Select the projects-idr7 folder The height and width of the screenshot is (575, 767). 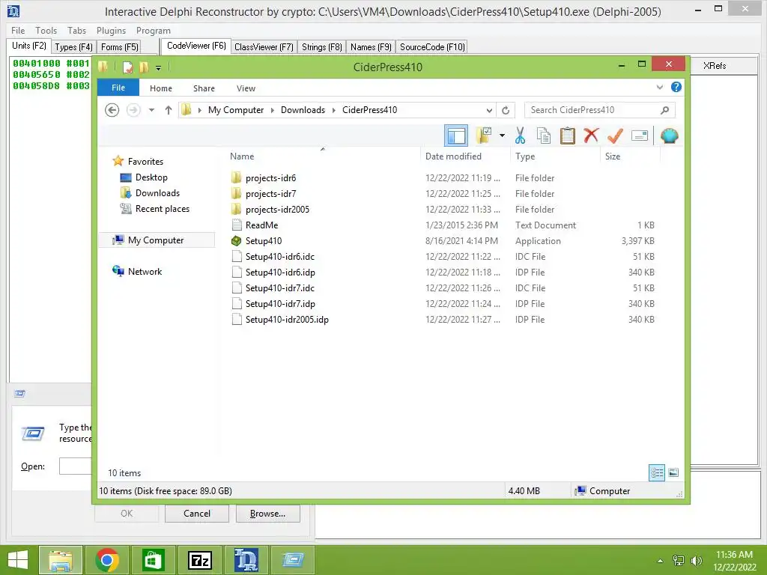click(270, 194)
